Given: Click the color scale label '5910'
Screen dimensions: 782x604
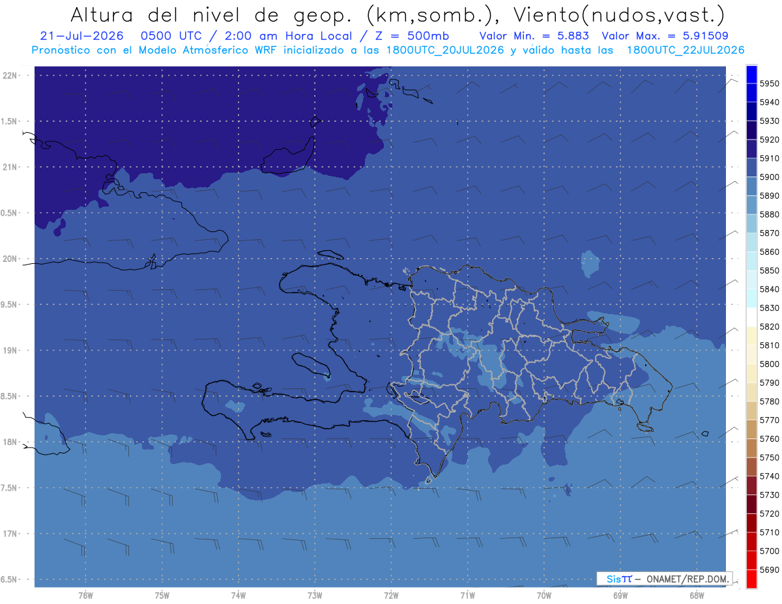Looking at the screenshot, I should (770, 158).
